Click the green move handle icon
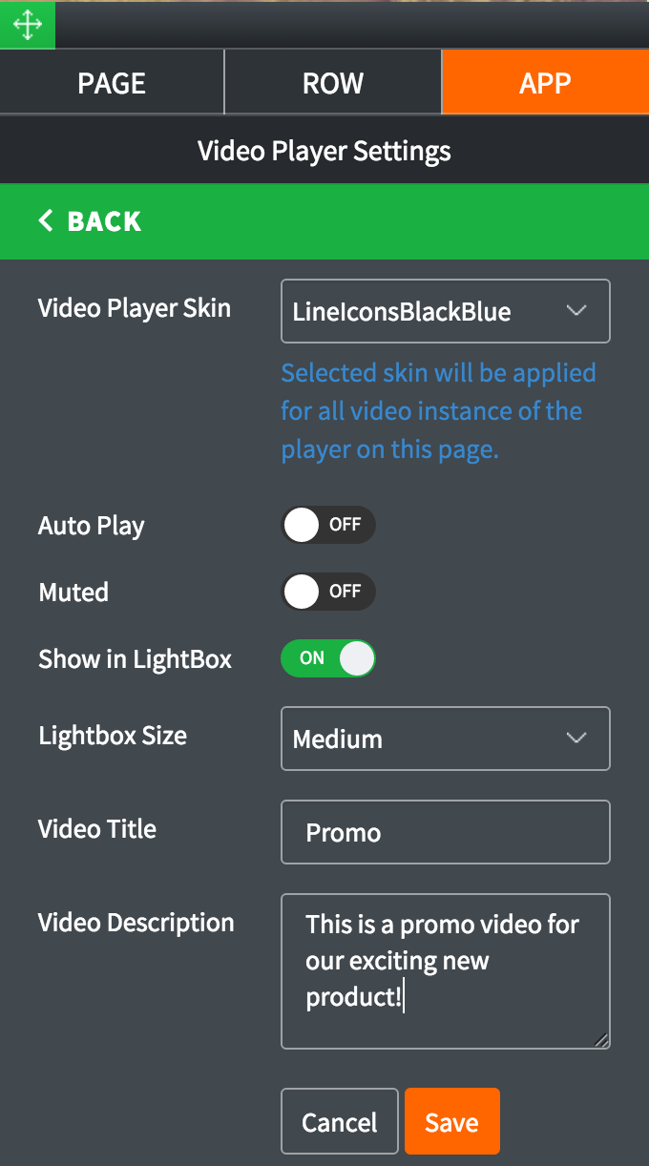 click(28, 25)
